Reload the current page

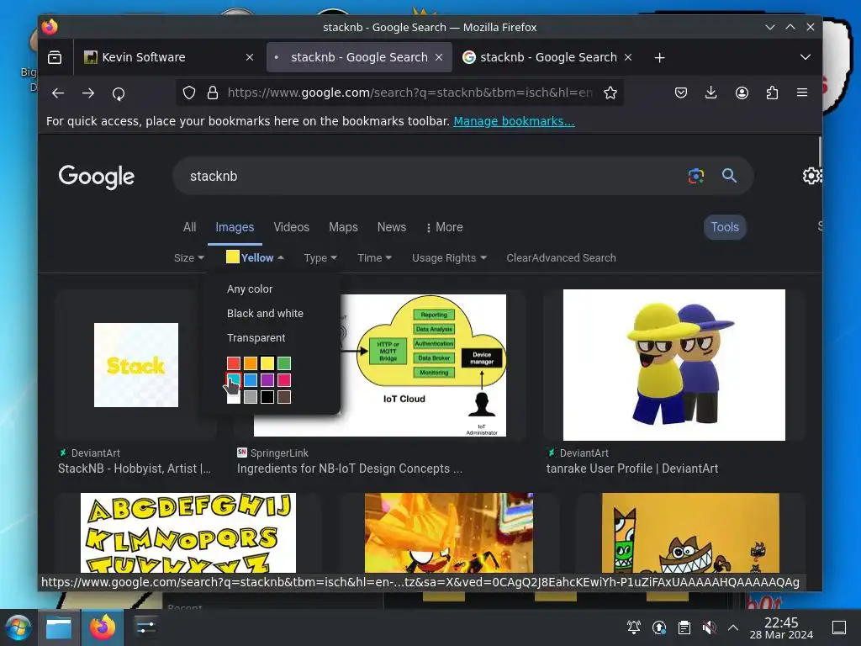pos(119,93)
